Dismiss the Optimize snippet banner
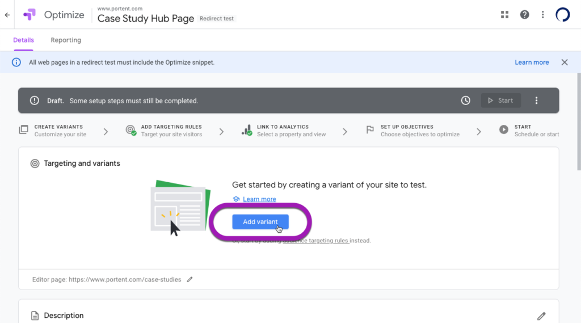This screenshot has height=323, width=581. 565,62
